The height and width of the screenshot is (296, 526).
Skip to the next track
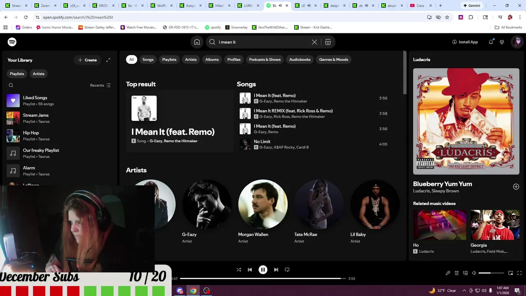click(276, 270)
